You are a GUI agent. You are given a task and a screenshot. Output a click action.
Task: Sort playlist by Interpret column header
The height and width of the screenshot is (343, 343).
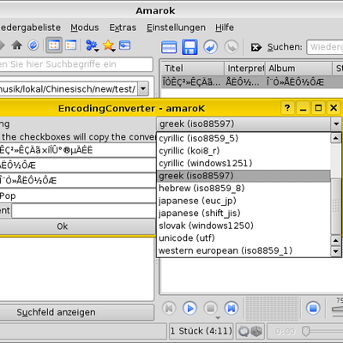(245, 69)
